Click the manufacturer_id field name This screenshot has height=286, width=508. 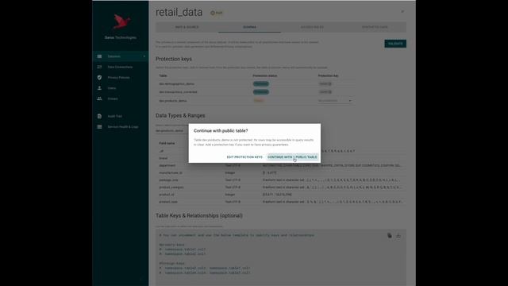coord(171,173)
